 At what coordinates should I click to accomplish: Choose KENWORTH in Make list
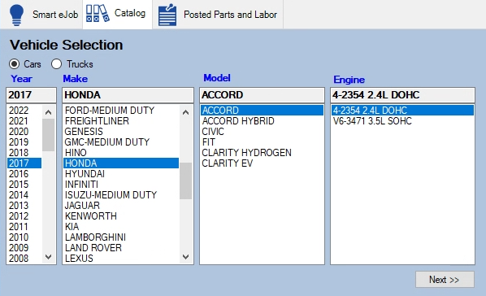pyautogui.click(x=121, y=216)
